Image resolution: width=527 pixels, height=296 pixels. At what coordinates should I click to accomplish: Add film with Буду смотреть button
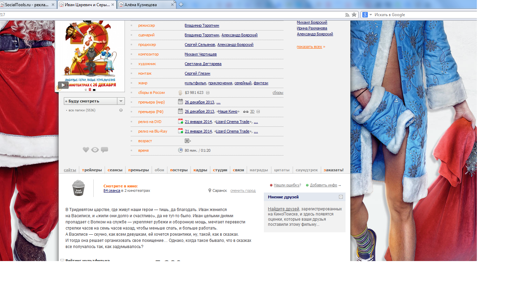coord(91,101)
